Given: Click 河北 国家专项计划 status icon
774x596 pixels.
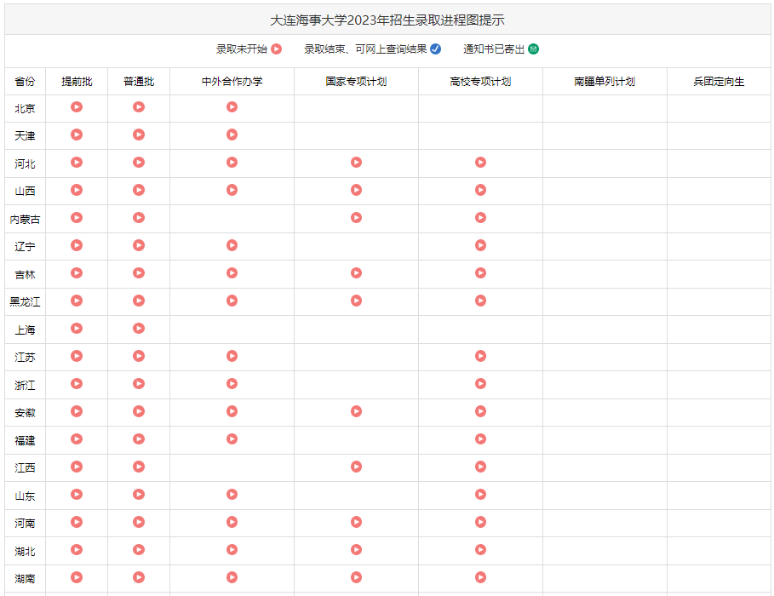Looking at the screenshot, I should [x=356, y=162].
